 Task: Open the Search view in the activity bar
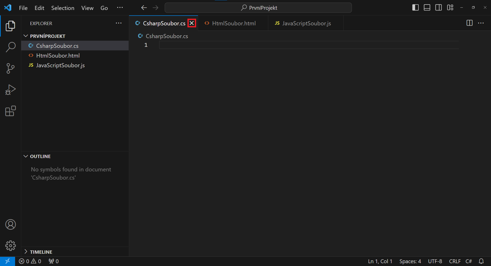tap(10, 47)
